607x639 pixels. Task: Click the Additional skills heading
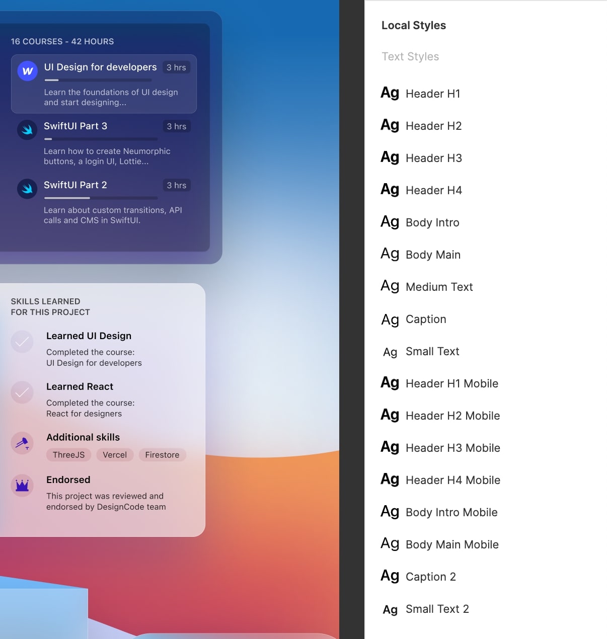pos(83,437)
